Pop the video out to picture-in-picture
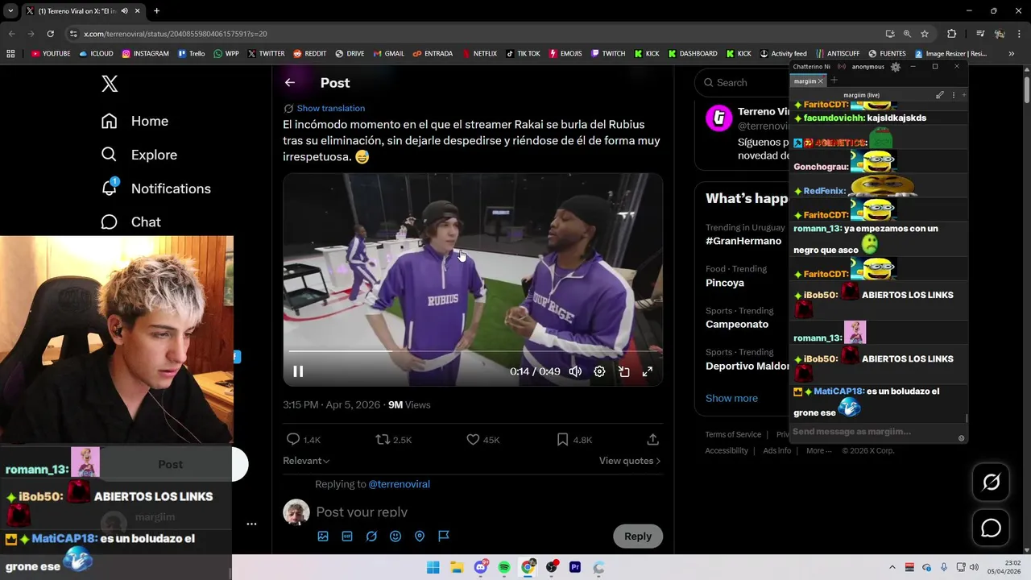 point(623,371)
